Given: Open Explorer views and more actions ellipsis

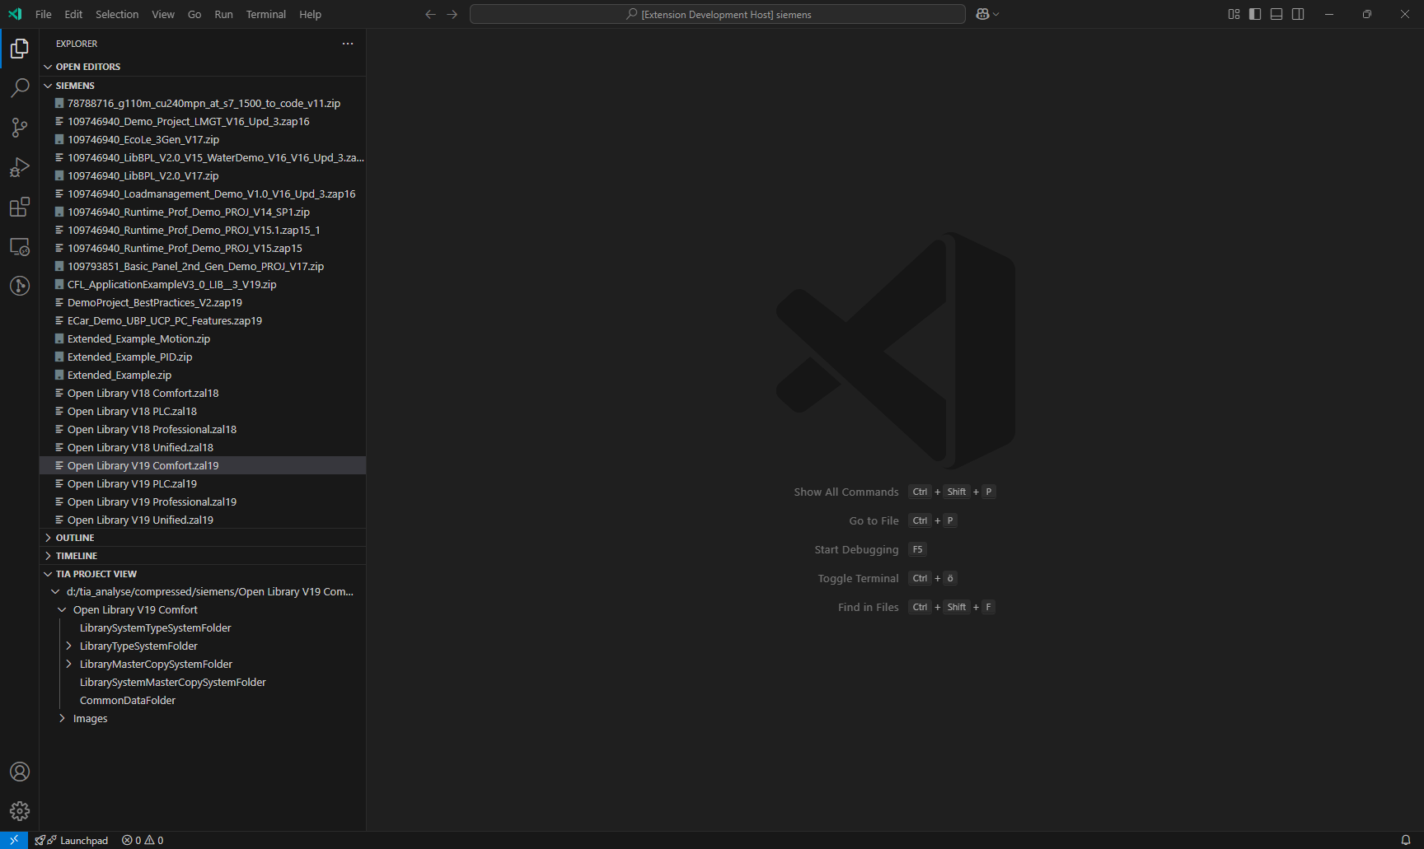Looking at the screenshot, I should click(x=348, y=44).
